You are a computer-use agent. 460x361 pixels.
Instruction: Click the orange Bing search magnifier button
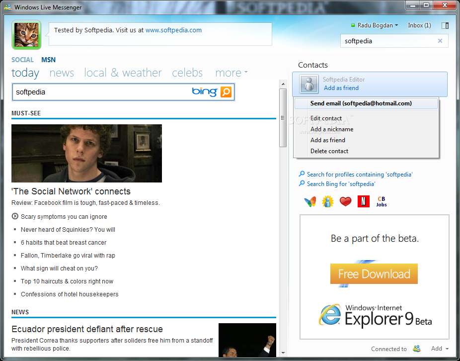pos(226,92)
